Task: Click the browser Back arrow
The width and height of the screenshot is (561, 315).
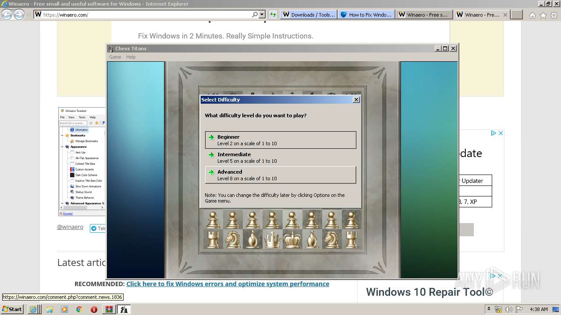Action: point(7,14)
